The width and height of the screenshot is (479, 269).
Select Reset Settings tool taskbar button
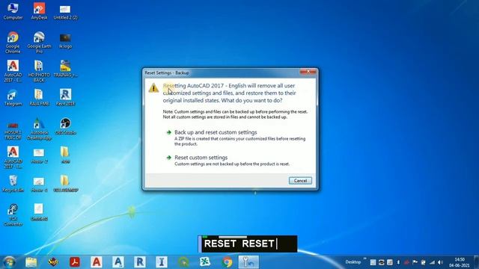pyautogui.click(x=248, y=262)
